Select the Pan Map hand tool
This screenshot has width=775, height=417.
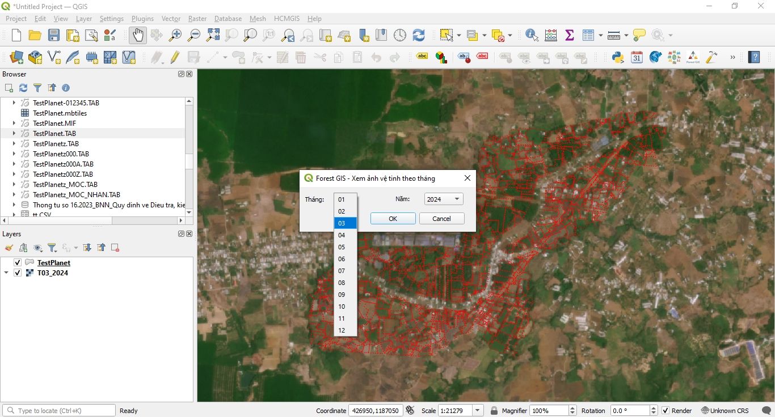point(138,35)
